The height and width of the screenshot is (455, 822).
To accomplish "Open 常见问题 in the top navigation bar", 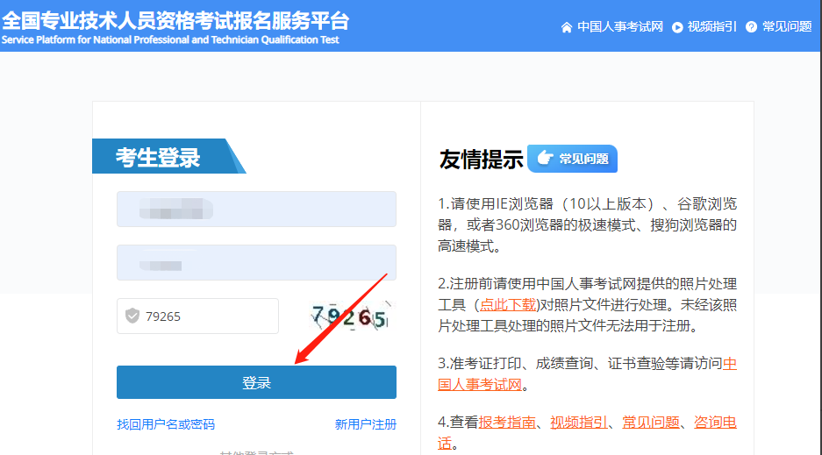I will tap(786, 27).
